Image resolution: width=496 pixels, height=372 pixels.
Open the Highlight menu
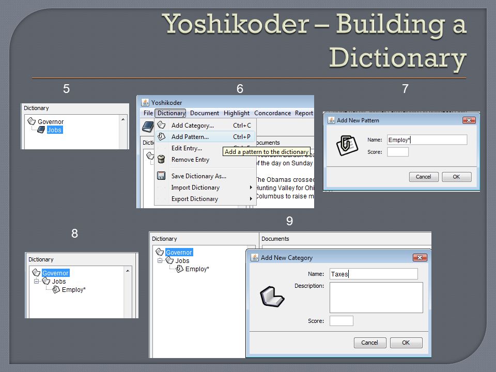click(236, 113)
